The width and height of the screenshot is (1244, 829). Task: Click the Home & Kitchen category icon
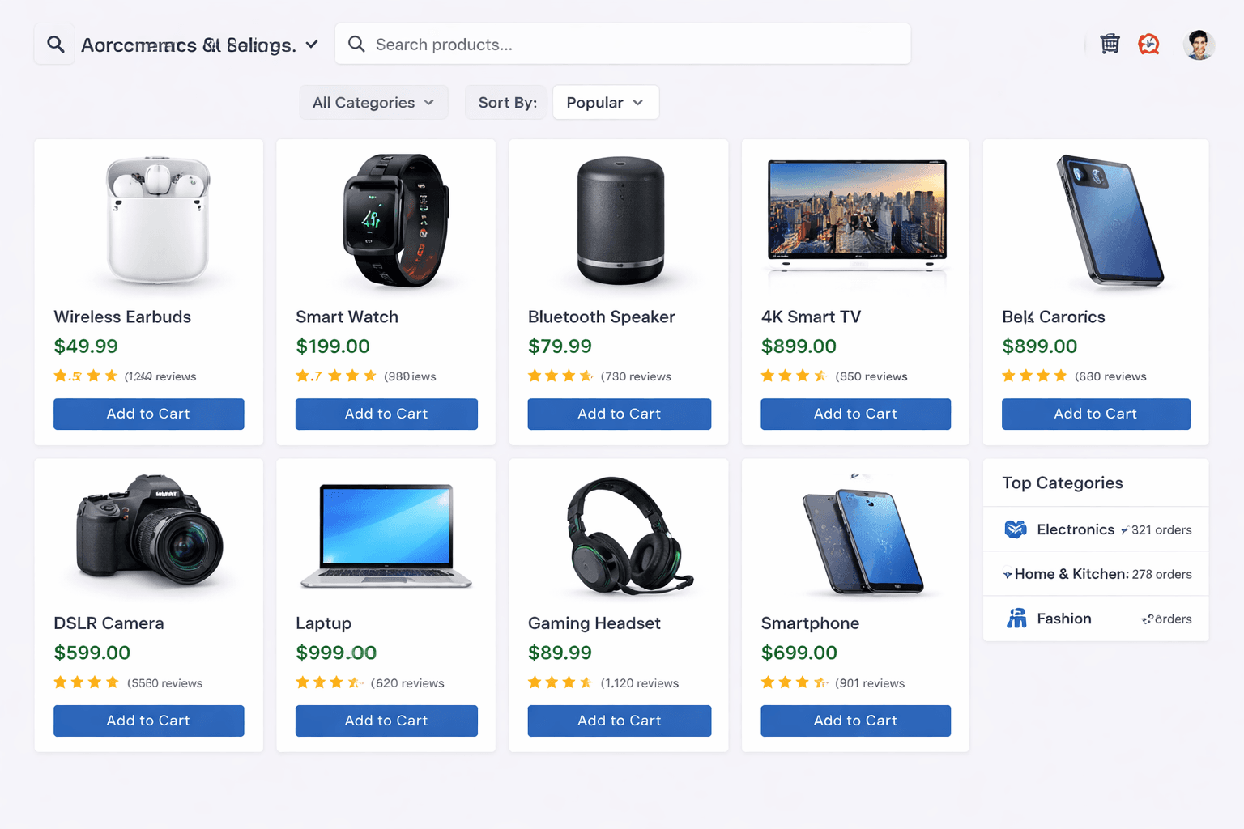[1008, 574]
